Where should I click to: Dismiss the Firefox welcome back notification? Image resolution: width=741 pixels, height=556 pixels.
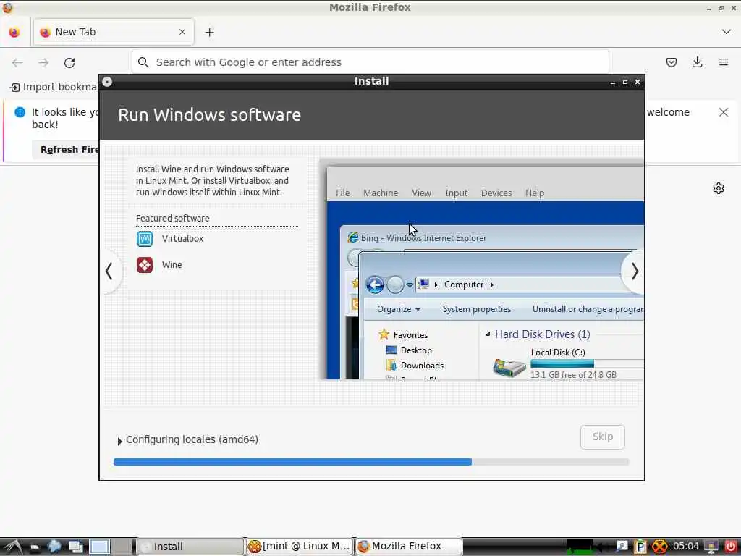[x=724, y=112]
